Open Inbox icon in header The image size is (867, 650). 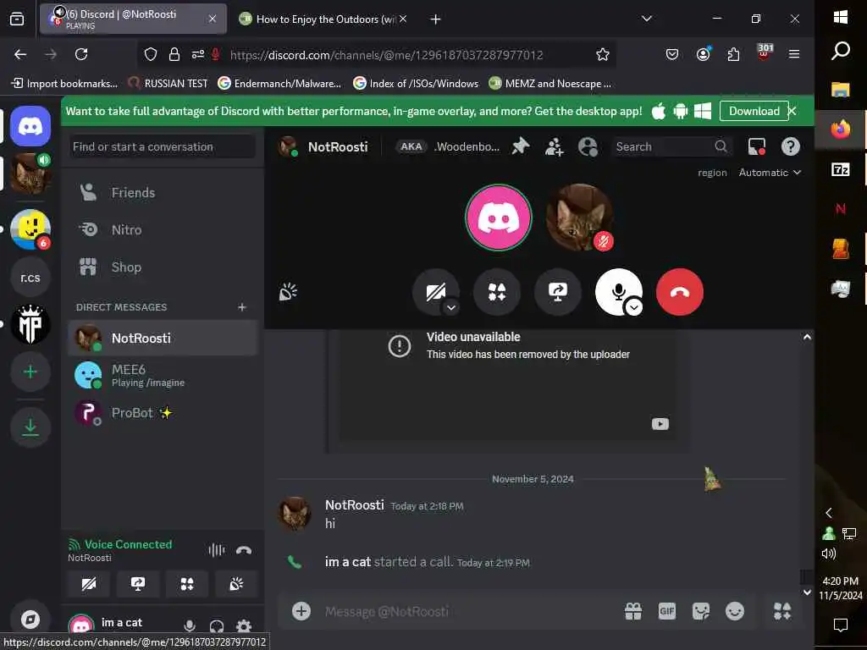(x=757, y=146)
